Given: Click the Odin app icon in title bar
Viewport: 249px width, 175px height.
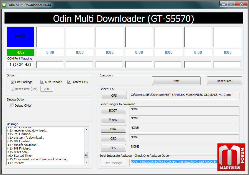Looking at the screenshot, I should coord(4,5).
